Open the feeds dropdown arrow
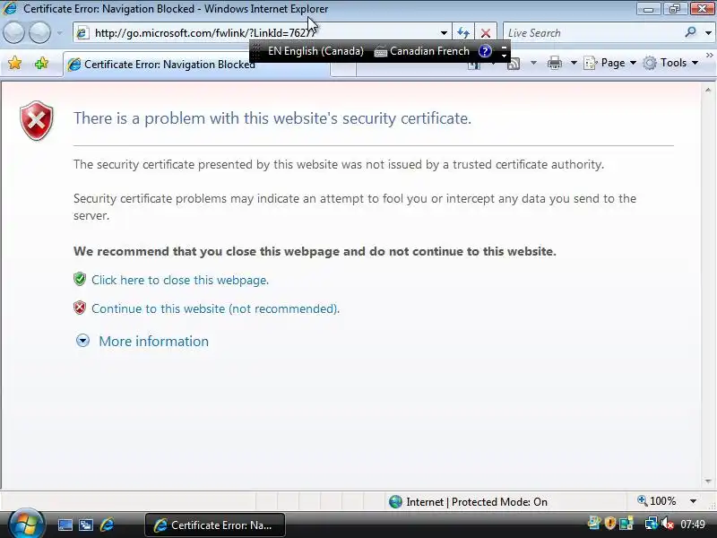Screen dimensions: 717x538 (x=533, y=63)
